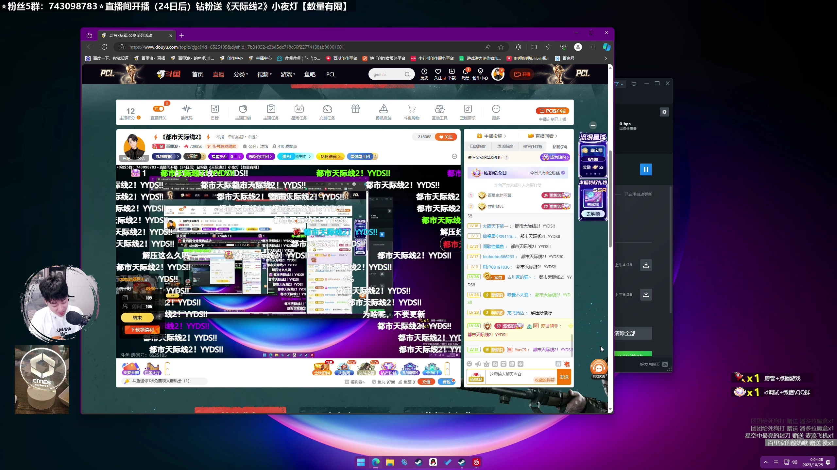Expand the 游戏 navigation dropdown
Viewport: 837px width, 470px height.
[288, 74]
